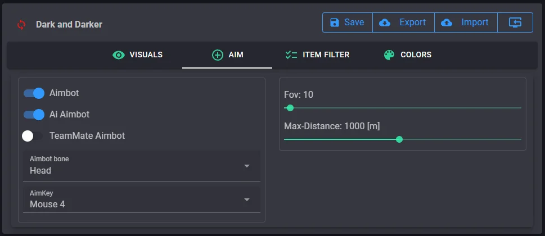Enable the TeamMate Aimbot toggle
This screenshot has height=236, width=545.
click(x=33, y=136)
